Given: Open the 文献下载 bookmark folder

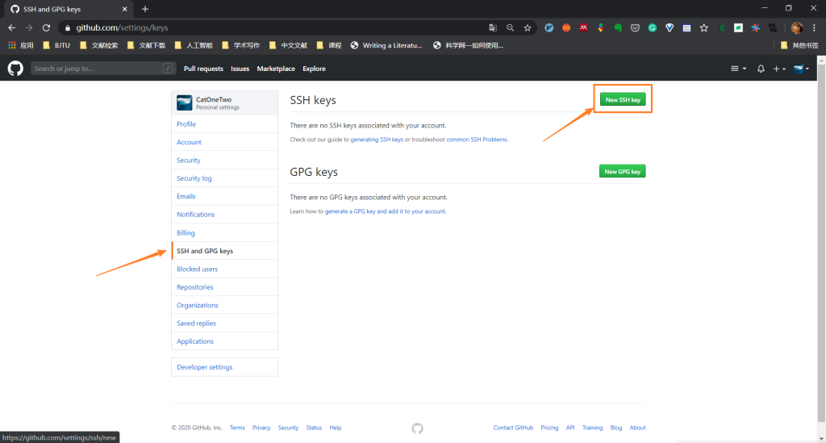Looking at the screenshot, I should point(146,45).
